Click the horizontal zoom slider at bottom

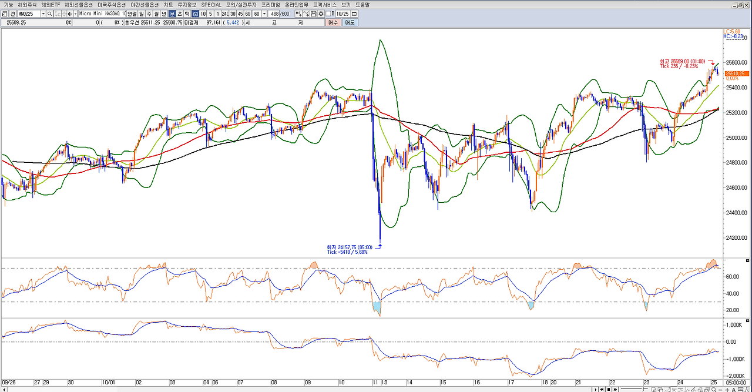pyautogui.click(x=633, y=389)
